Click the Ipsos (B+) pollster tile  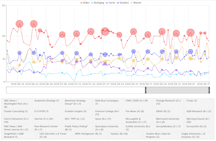coord(108,120)
